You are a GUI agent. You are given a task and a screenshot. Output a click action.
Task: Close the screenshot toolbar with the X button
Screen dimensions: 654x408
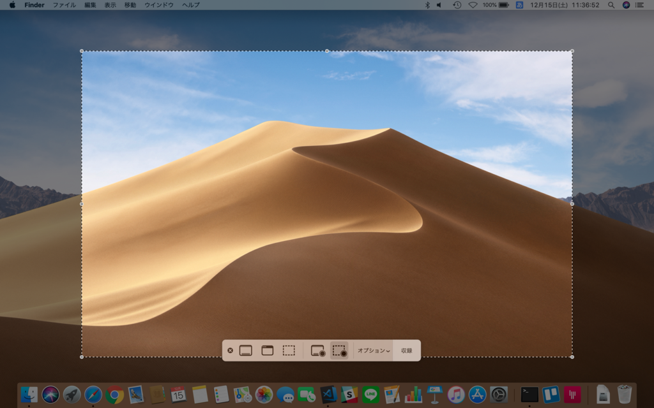click(230, 351)
